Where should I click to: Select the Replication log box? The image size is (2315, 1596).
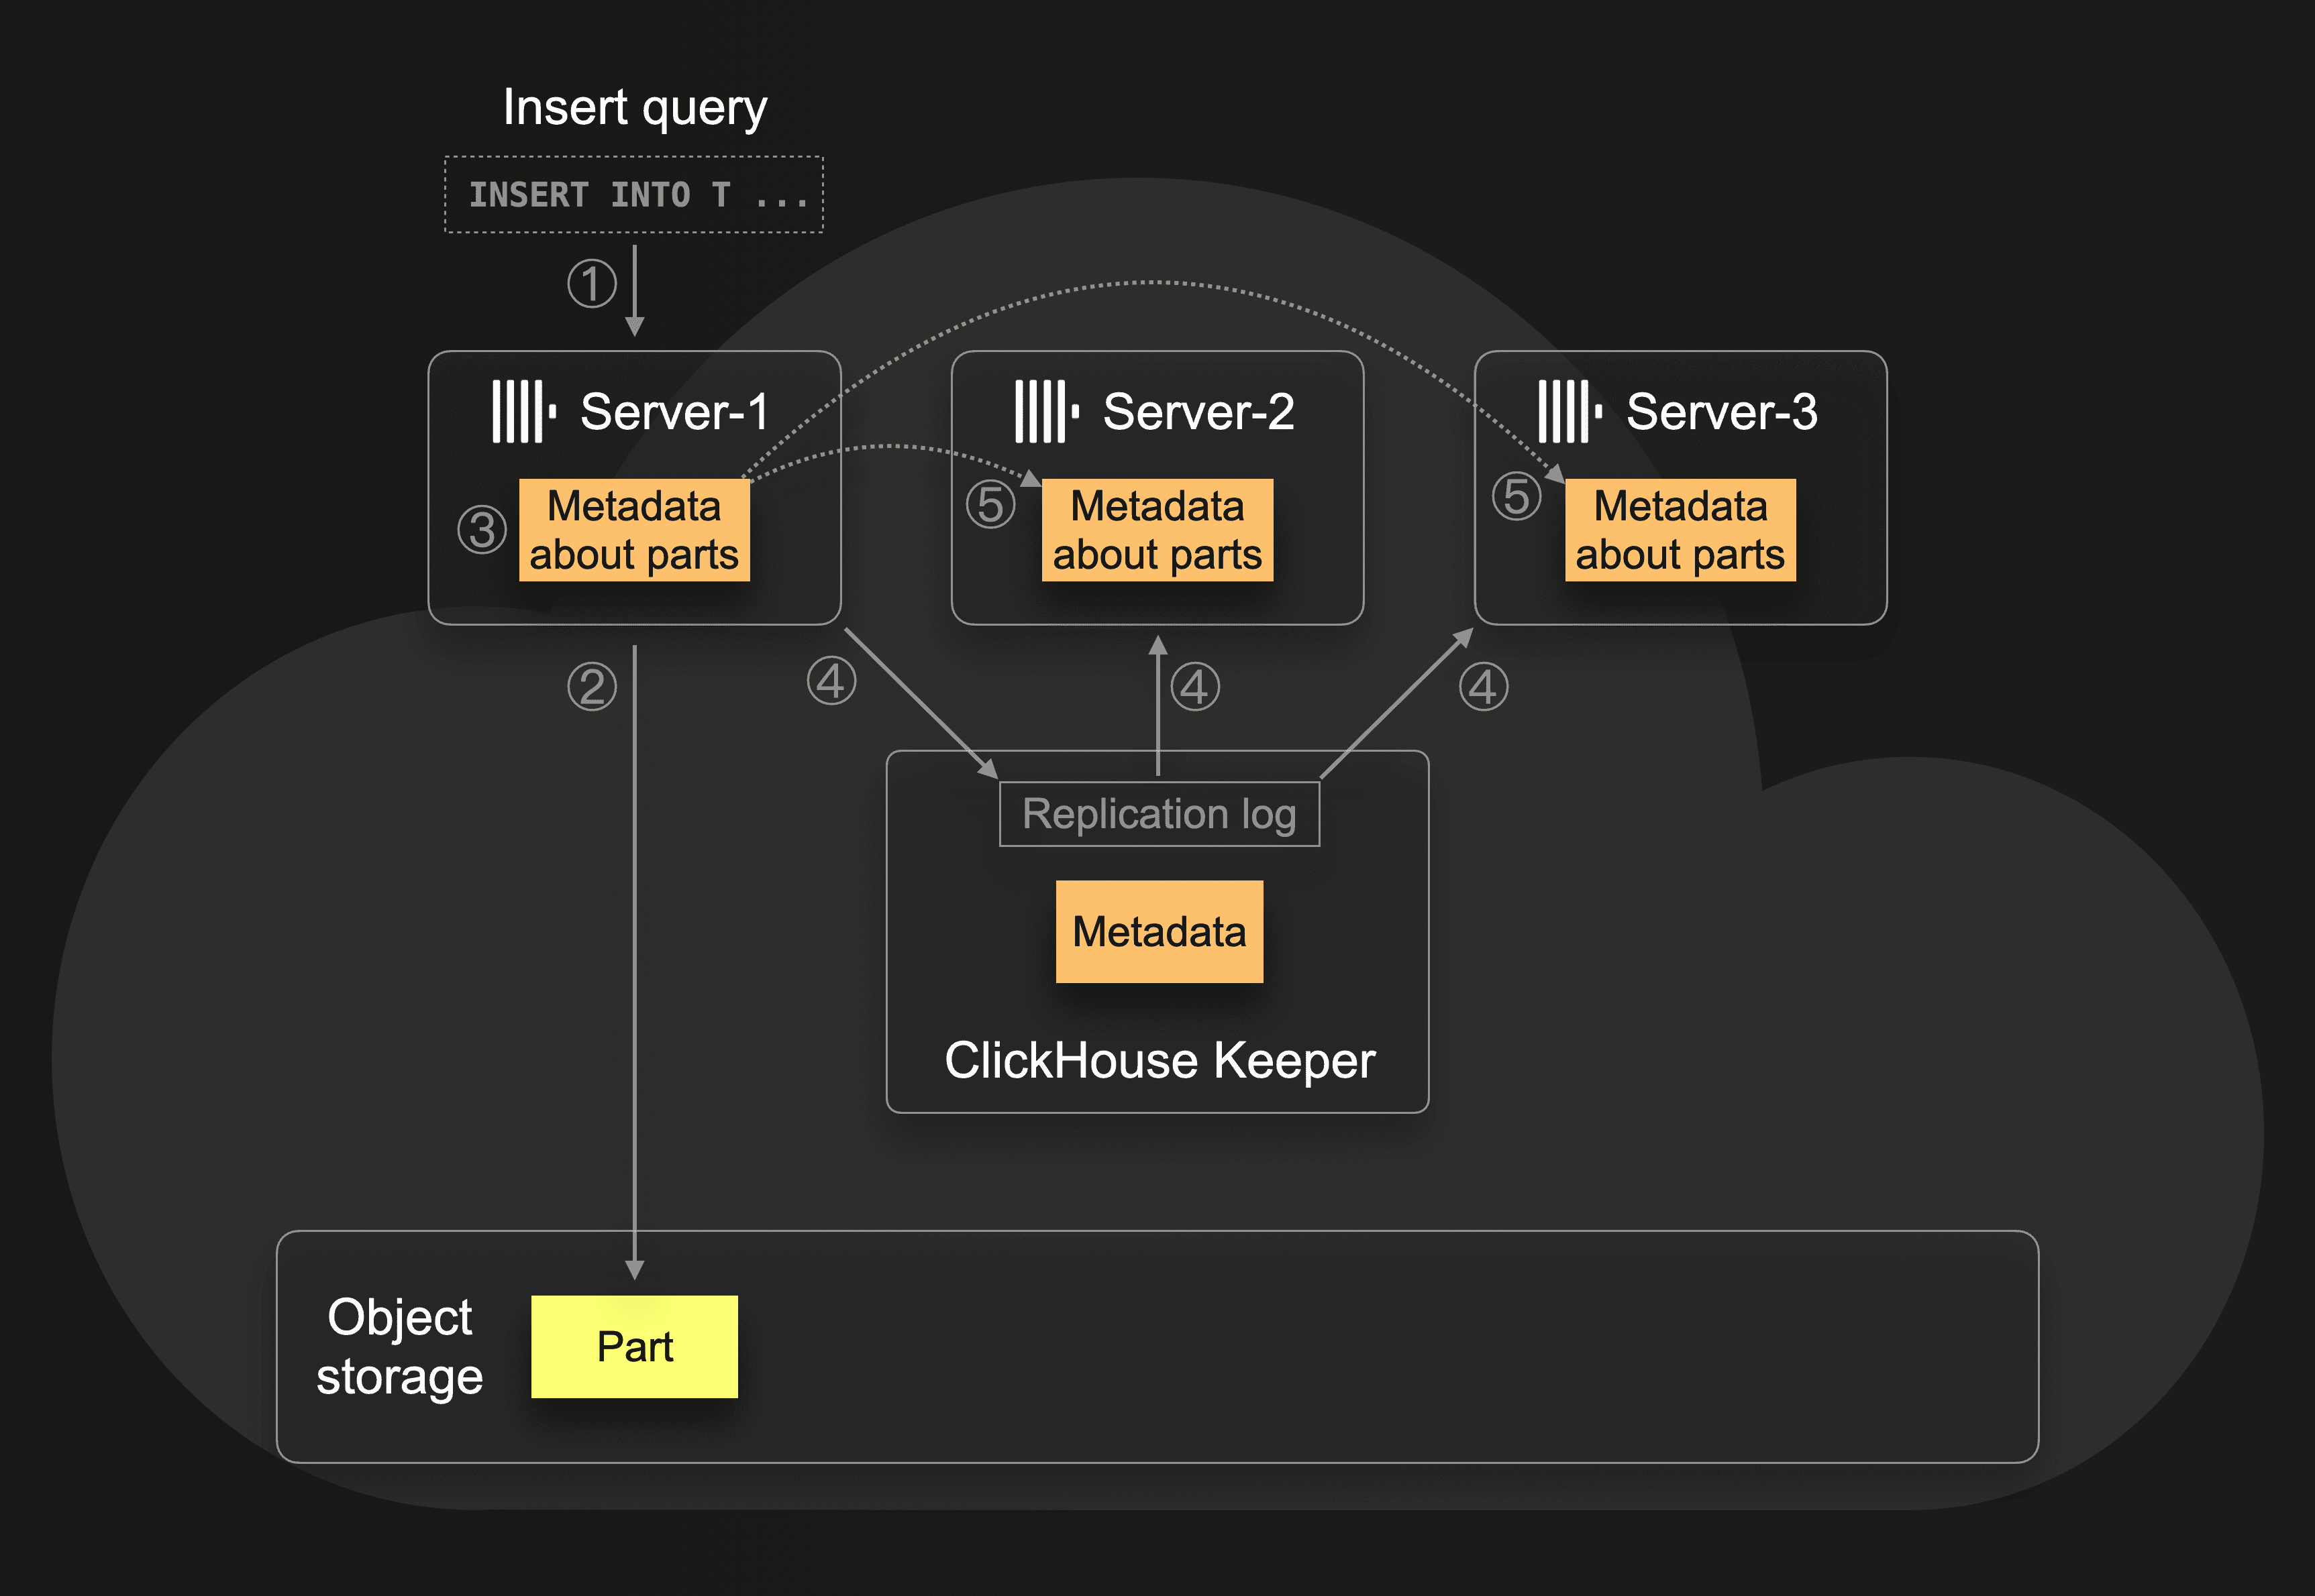(1158, 814)
